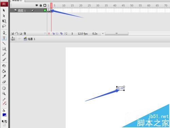
Task: Toggle lock all layers padlock icon
Action: (41, 5)
